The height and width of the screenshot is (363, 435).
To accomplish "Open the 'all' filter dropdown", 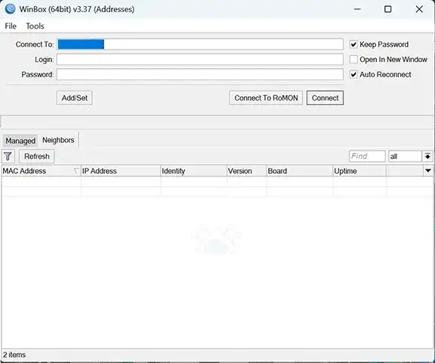I will [427, 157].
